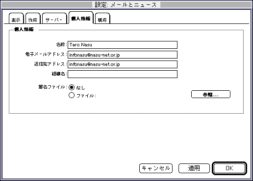Click the 設定: メールとニュース title bar text
The image size is (253, 181).
click(126, 5)
